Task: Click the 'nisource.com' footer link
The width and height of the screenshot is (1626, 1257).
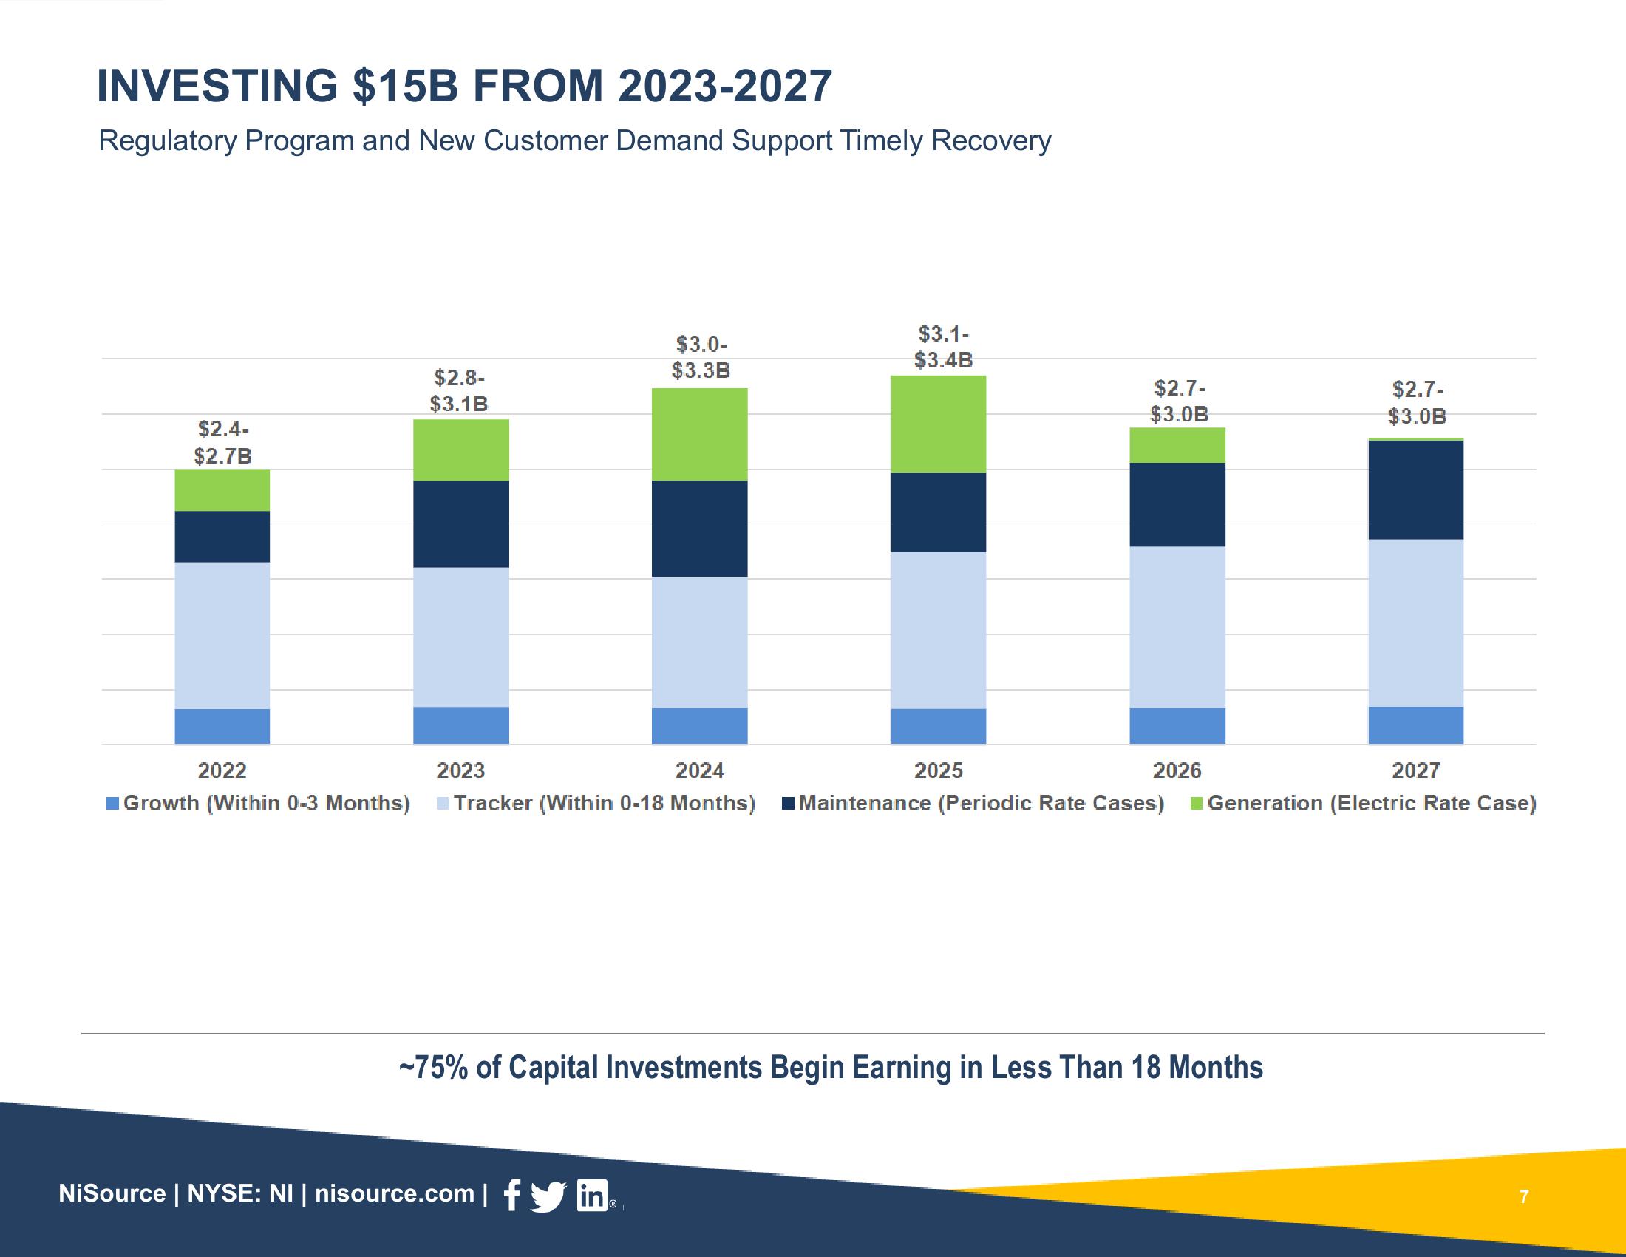Action: point(395,1193)
